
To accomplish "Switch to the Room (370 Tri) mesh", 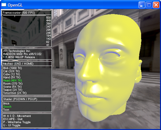I will [13, 84].
